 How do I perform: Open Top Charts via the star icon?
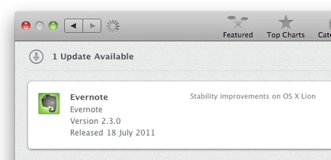pyautogui.click(x=286, y=22)
